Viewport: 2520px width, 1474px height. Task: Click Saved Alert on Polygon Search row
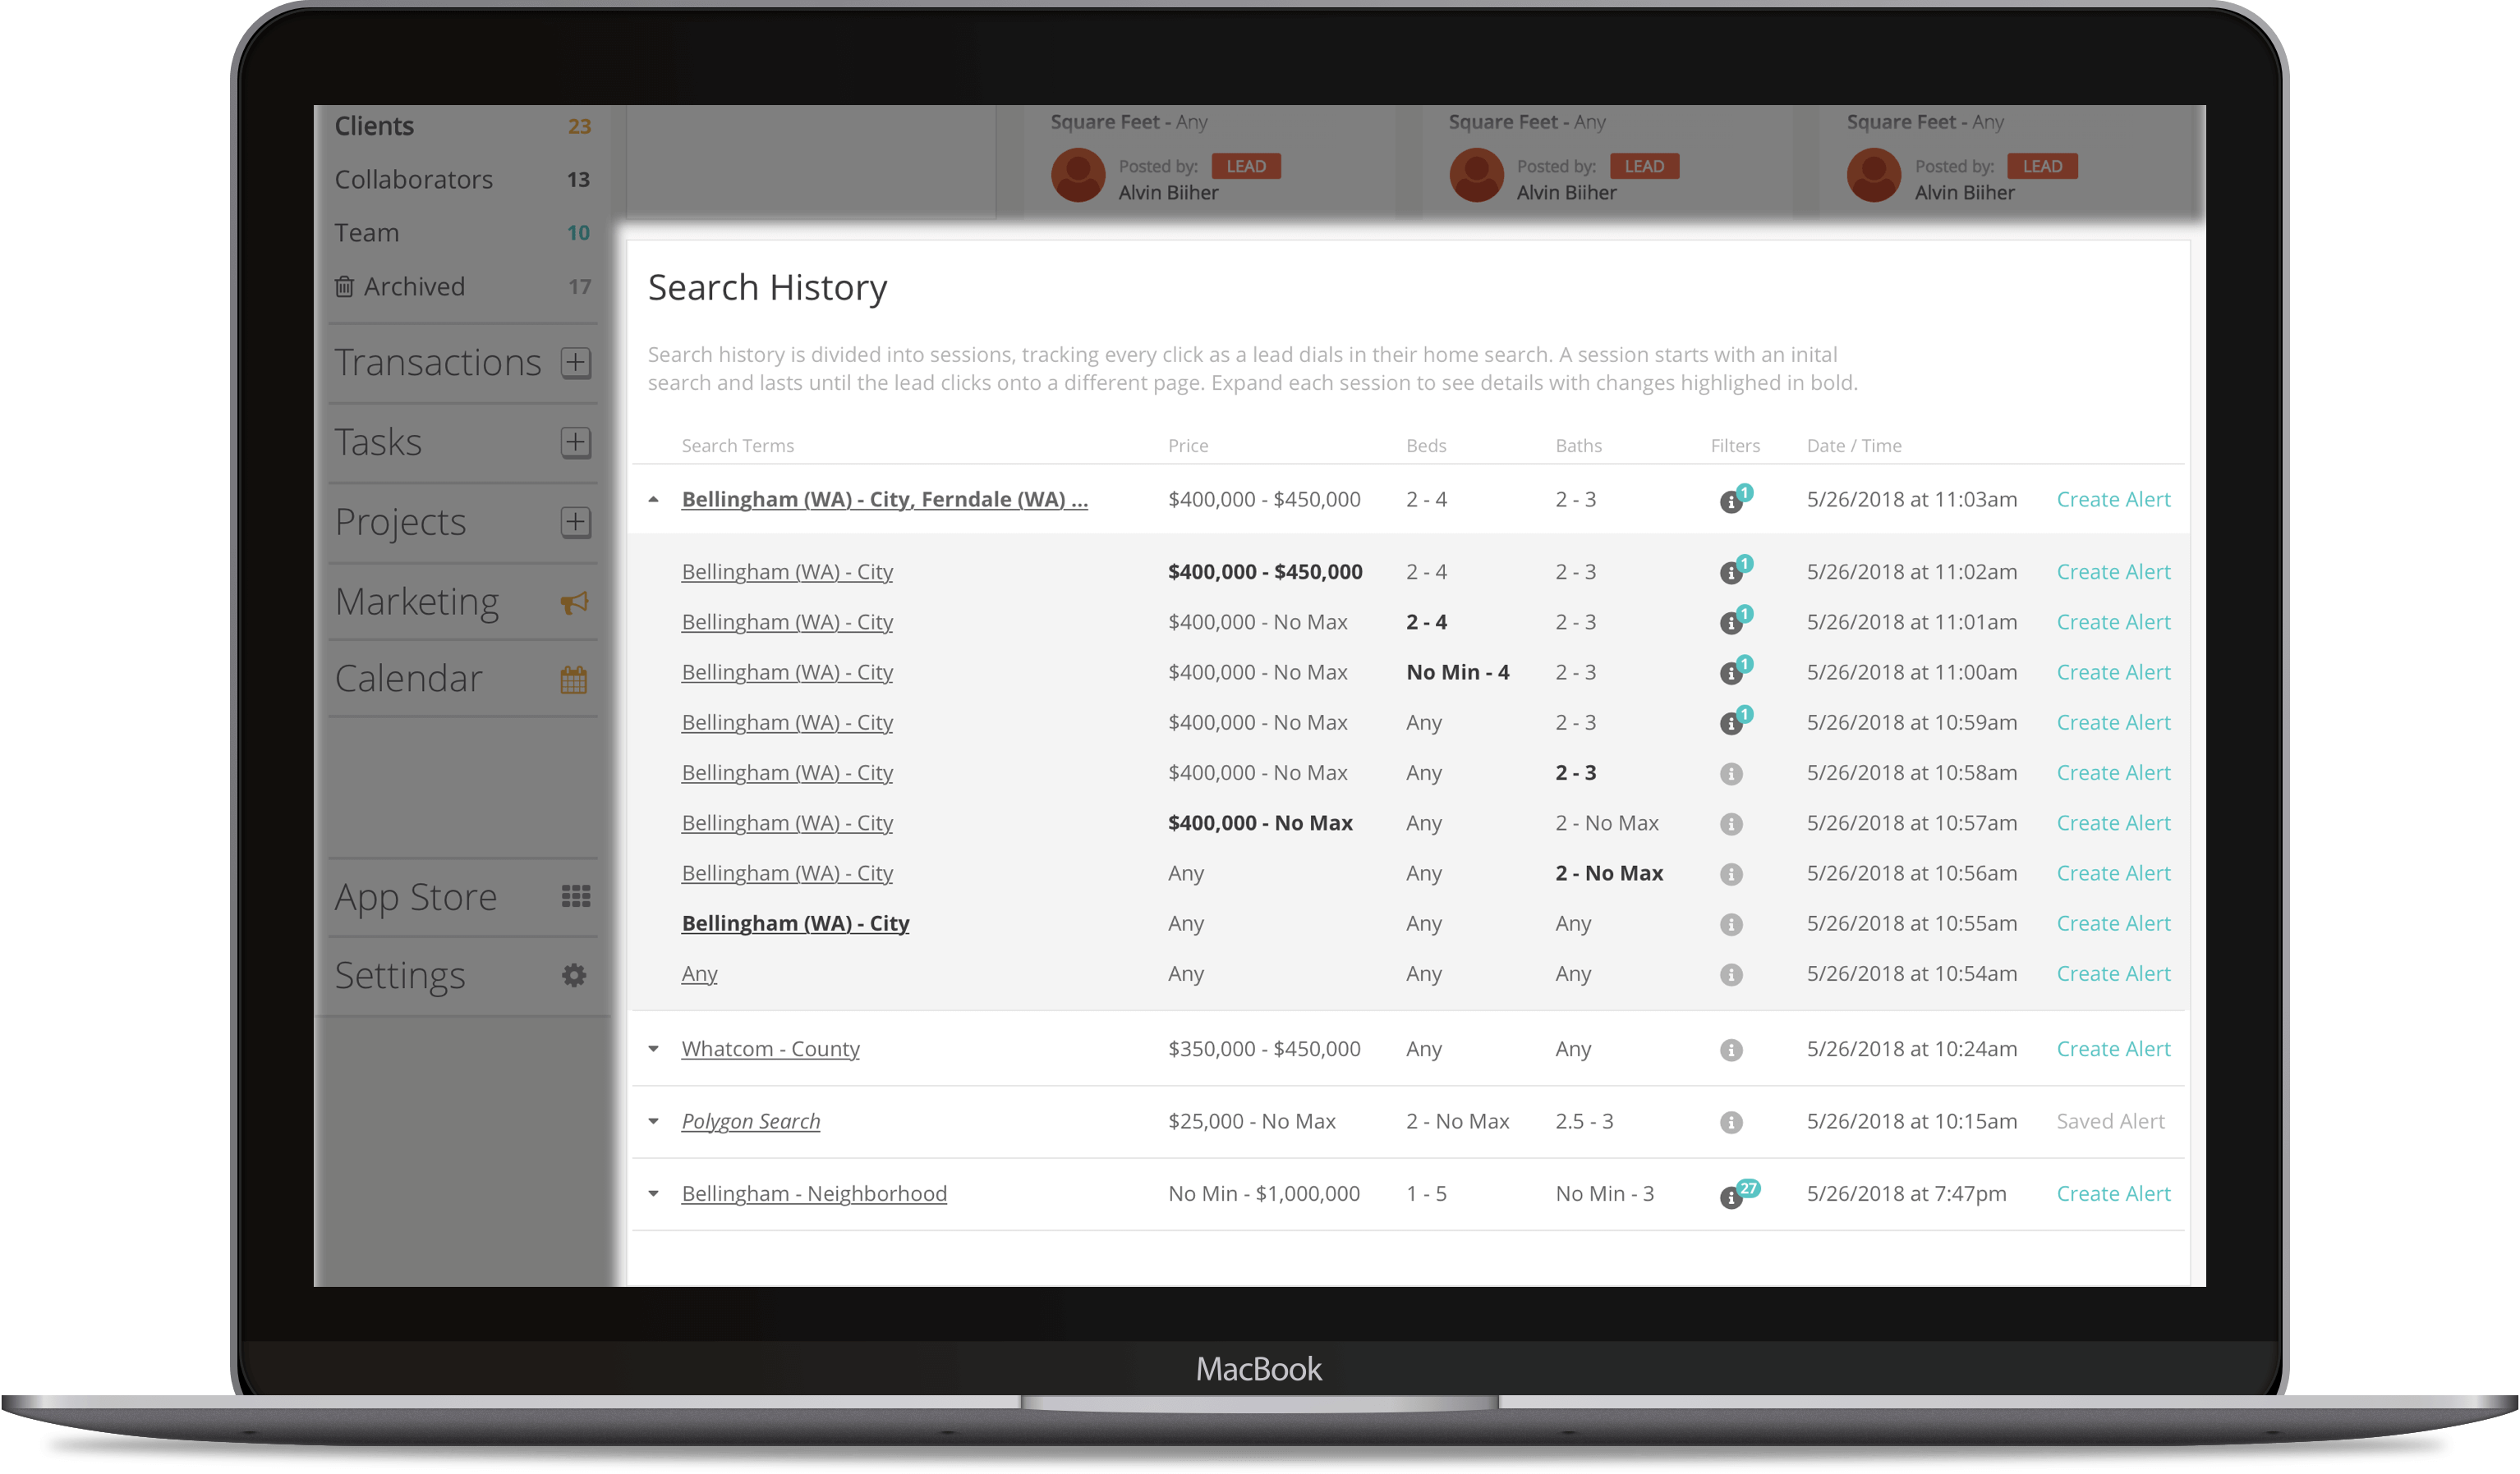(x=2110, y=1121)
